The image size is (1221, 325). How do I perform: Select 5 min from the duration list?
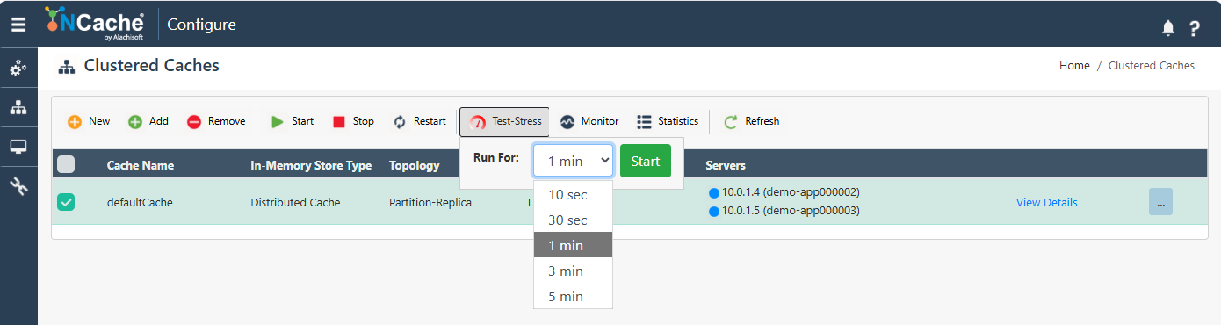click(573, 297)
